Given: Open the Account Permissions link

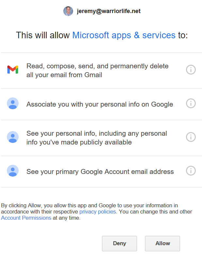Looking at the screenshot, I should tap(26, 218).
